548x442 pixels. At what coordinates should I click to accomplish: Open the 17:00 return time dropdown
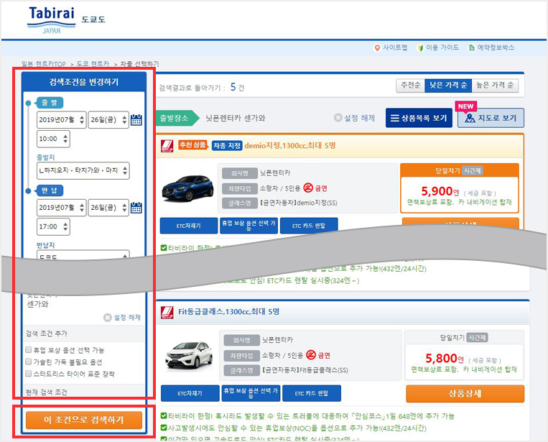[53, 226]
